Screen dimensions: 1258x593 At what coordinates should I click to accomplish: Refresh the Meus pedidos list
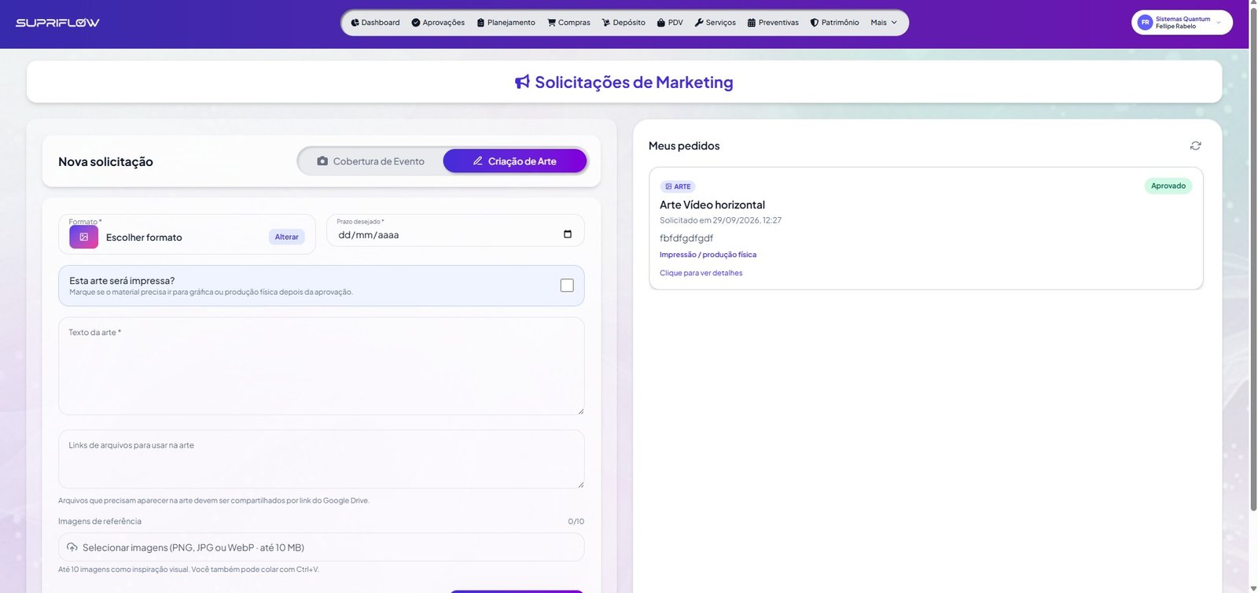(x=1196, y=145)
